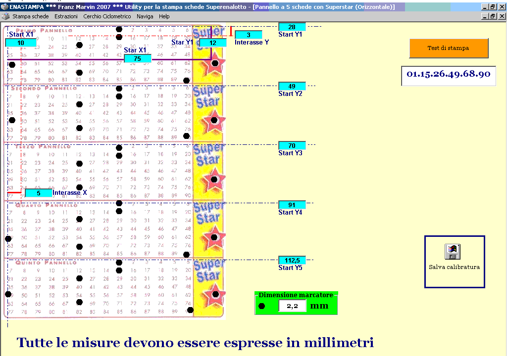
Task: Click the Interasse Y label
Action: coord(252,43)
